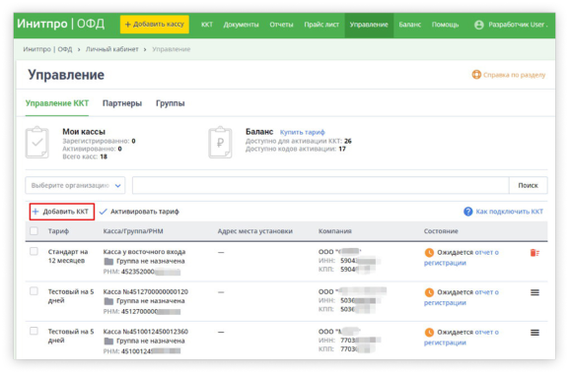This screenshot has width=569, height=374.
Task: Tick the select-all checkbox in table header
Action: [x=34, y=231]
